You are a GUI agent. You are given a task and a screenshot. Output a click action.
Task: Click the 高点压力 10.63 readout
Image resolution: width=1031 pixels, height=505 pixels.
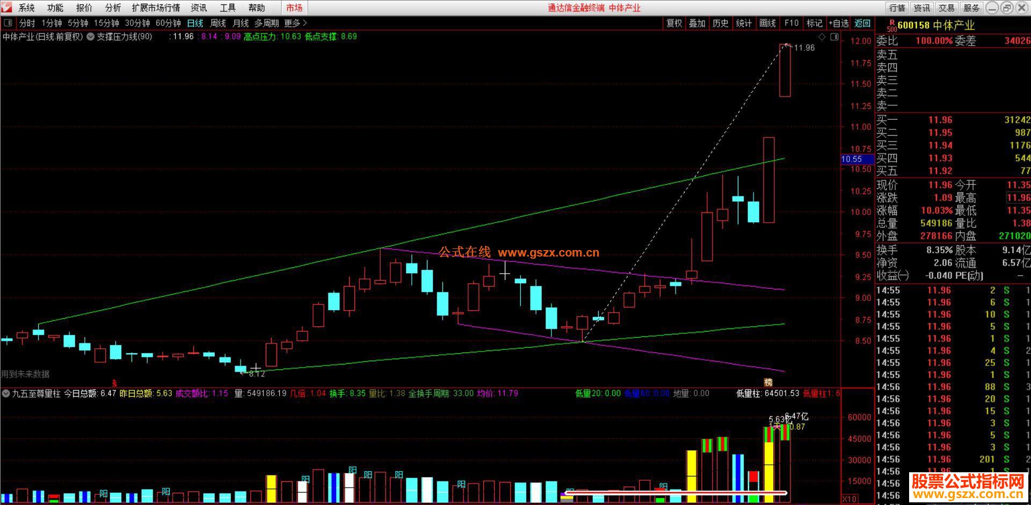(272, 36)
